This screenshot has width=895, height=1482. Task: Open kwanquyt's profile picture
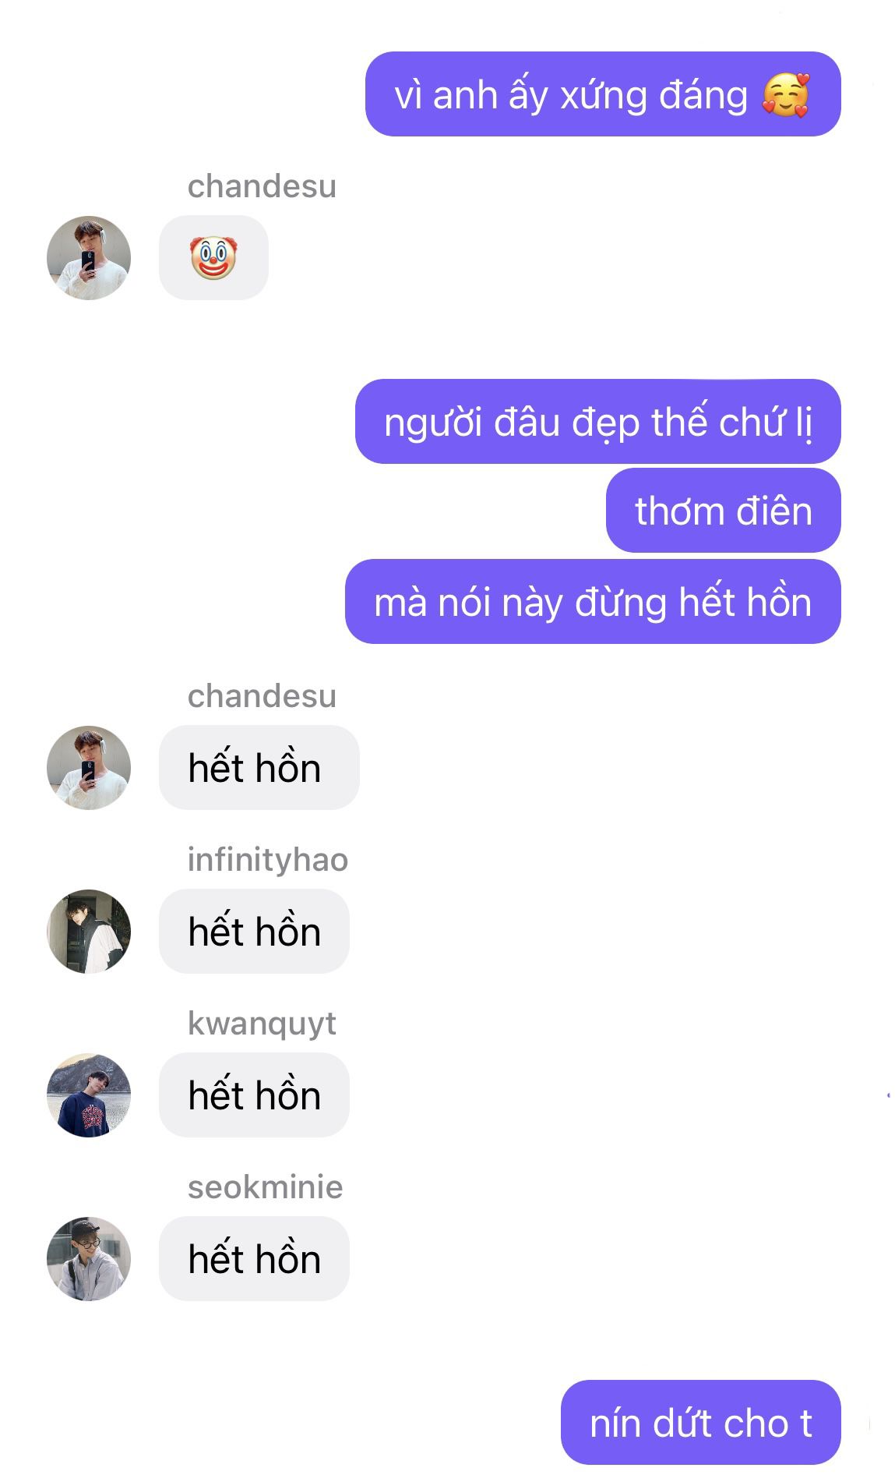pyautogui.click(x=89, y=1095)
